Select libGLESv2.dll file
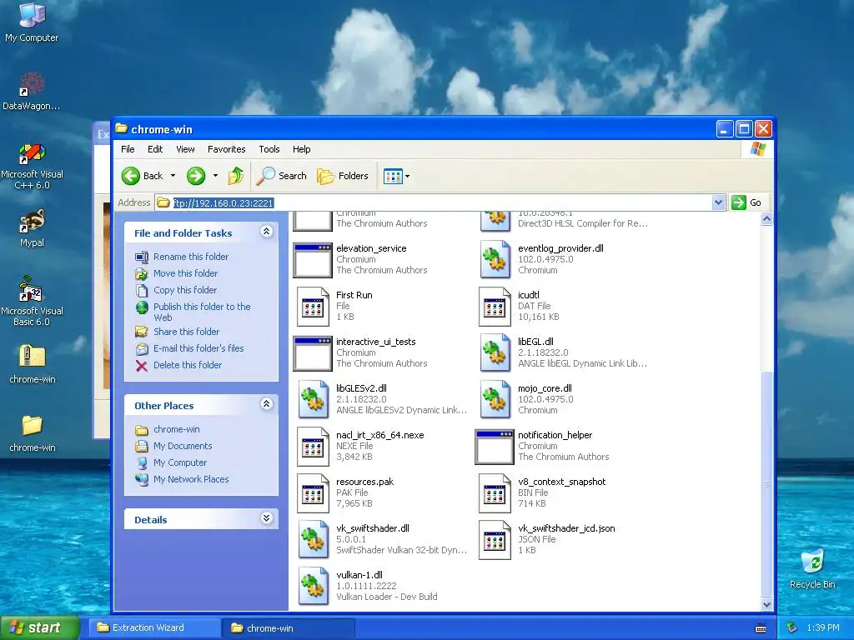 382,399
